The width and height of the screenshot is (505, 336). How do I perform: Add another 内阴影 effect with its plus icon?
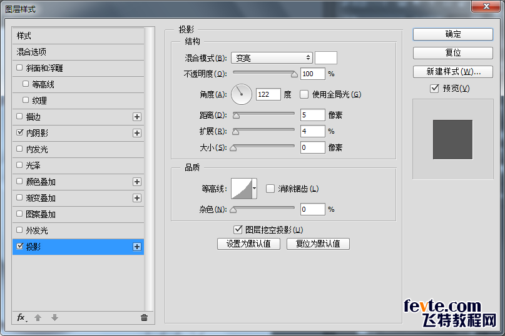click(137, 133)
